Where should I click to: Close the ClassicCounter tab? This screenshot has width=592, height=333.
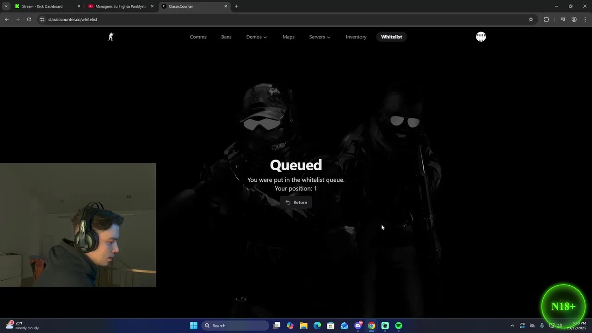tap(226, 6)
